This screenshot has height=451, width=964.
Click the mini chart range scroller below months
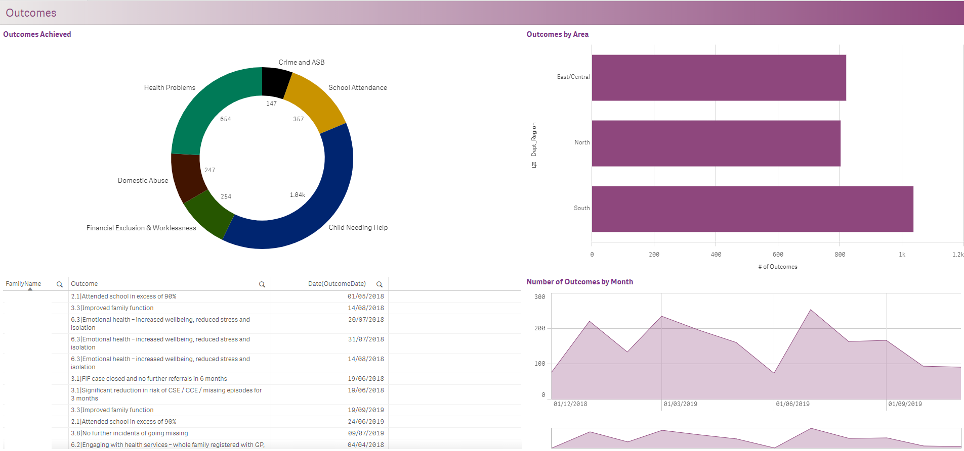tap(756, 438)
